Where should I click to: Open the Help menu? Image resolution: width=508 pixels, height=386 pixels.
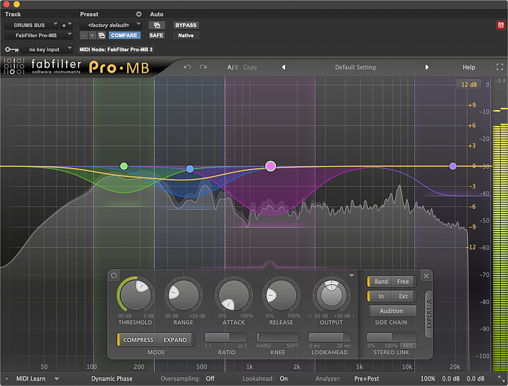[468, 67]
